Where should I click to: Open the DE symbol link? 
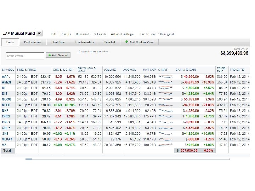tap(4, 88)
